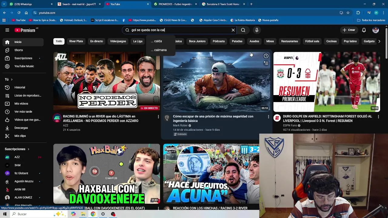Open Mis videos in the sidebar
388x218 pixels.
point(23,104)
